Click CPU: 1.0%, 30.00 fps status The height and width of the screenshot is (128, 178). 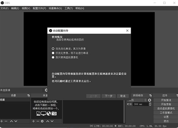[153, 126]
